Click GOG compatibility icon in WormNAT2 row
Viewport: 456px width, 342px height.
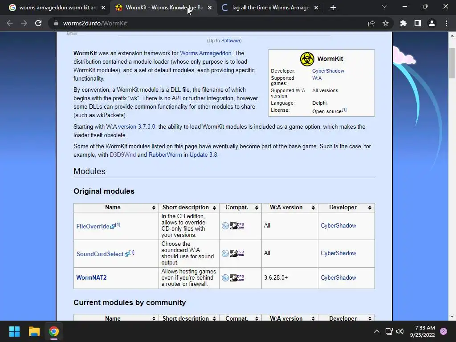coord(240,278)
